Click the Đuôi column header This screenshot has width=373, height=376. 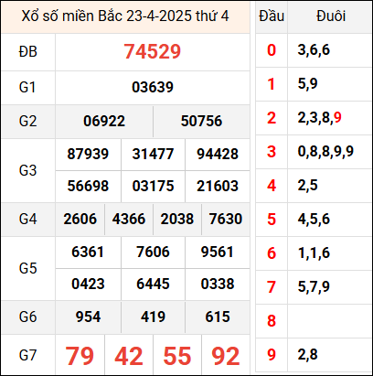(331, 16)
